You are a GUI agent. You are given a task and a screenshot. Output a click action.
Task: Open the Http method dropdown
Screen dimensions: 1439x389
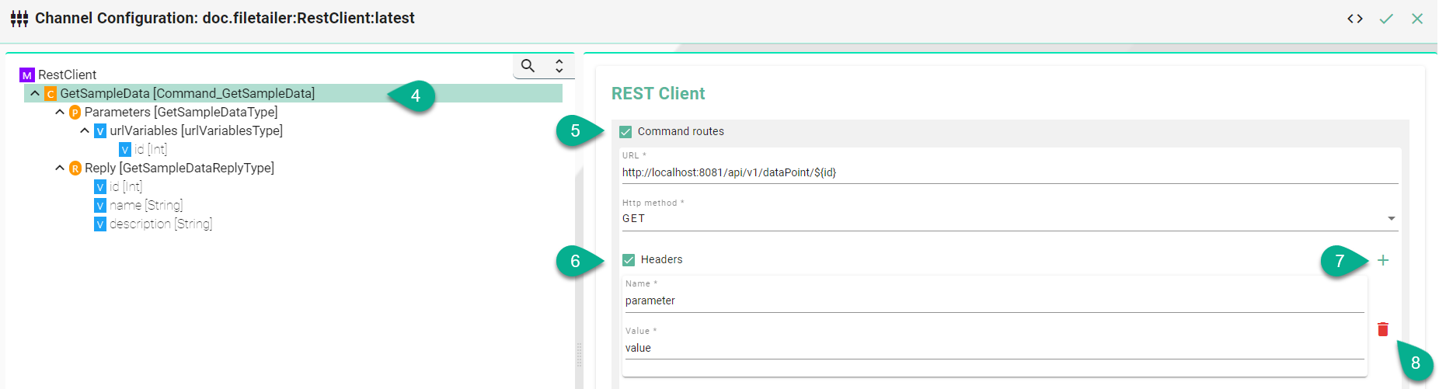point(1009,219)
